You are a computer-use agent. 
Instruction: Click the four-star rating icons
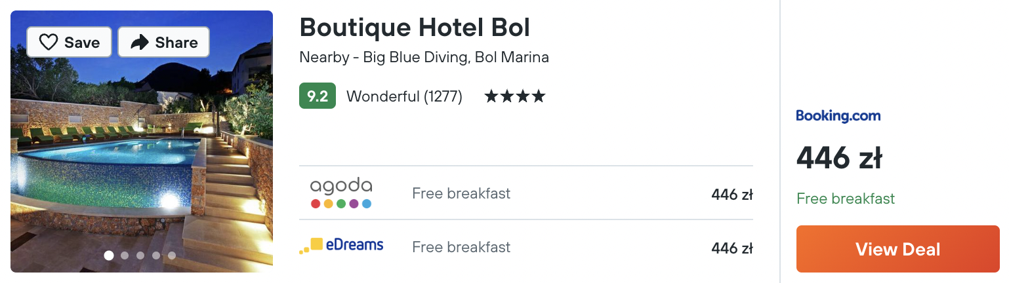[515, 97]
